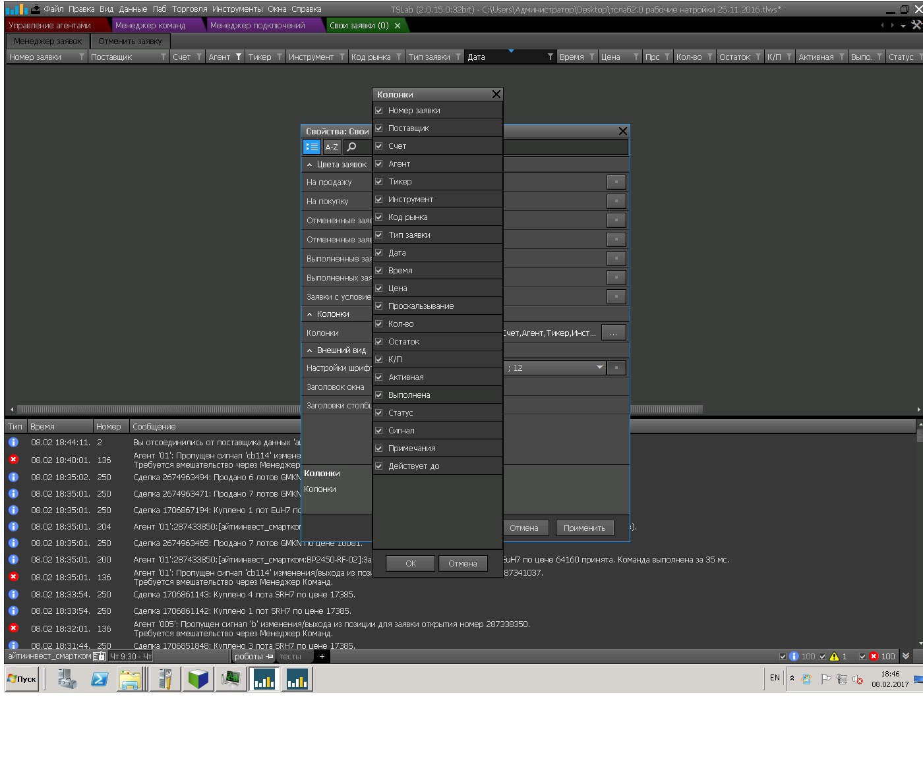Screen dimensions: 923x768
Task: Click the filter icon on Остаток column
Action: pos(758,57)
